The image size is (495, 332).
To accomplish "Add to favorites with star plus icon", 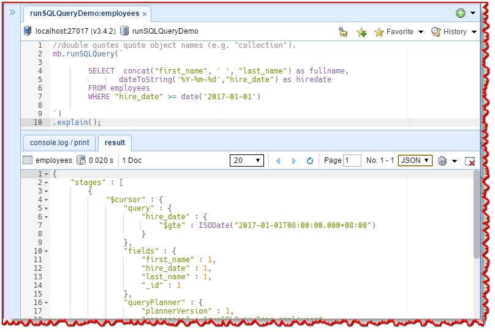I will tap(361, 32).
